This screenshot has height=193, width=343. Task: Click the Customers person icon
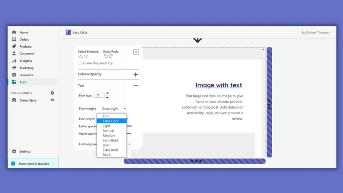pos(14,53)
